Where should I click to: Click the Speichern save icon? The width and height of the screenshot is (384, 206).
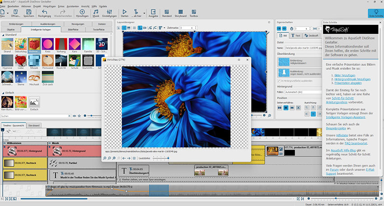pos(28,12)
